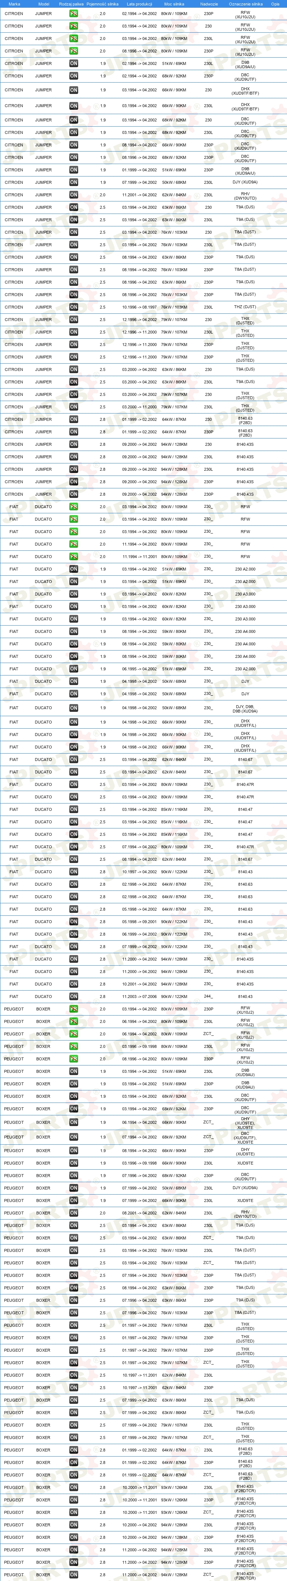
Task: Click PB icon in Peugeot Boxer 03.1996 -> 09.1998 RFW row
Action: 73,1046
